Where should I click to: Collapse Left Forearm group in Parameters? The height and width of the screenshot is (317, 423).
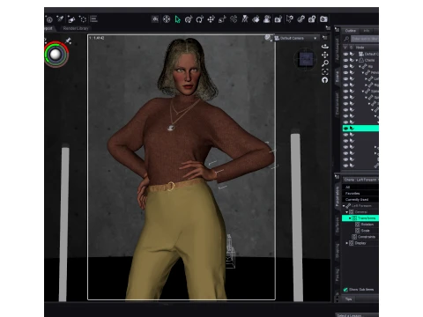coord(344,206)
